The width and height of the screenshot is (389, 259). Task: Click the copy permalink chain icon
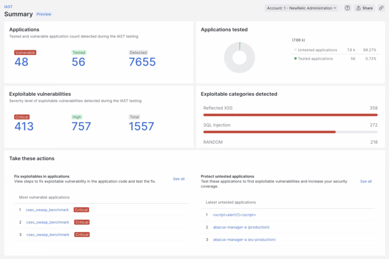tap(381, 8)
